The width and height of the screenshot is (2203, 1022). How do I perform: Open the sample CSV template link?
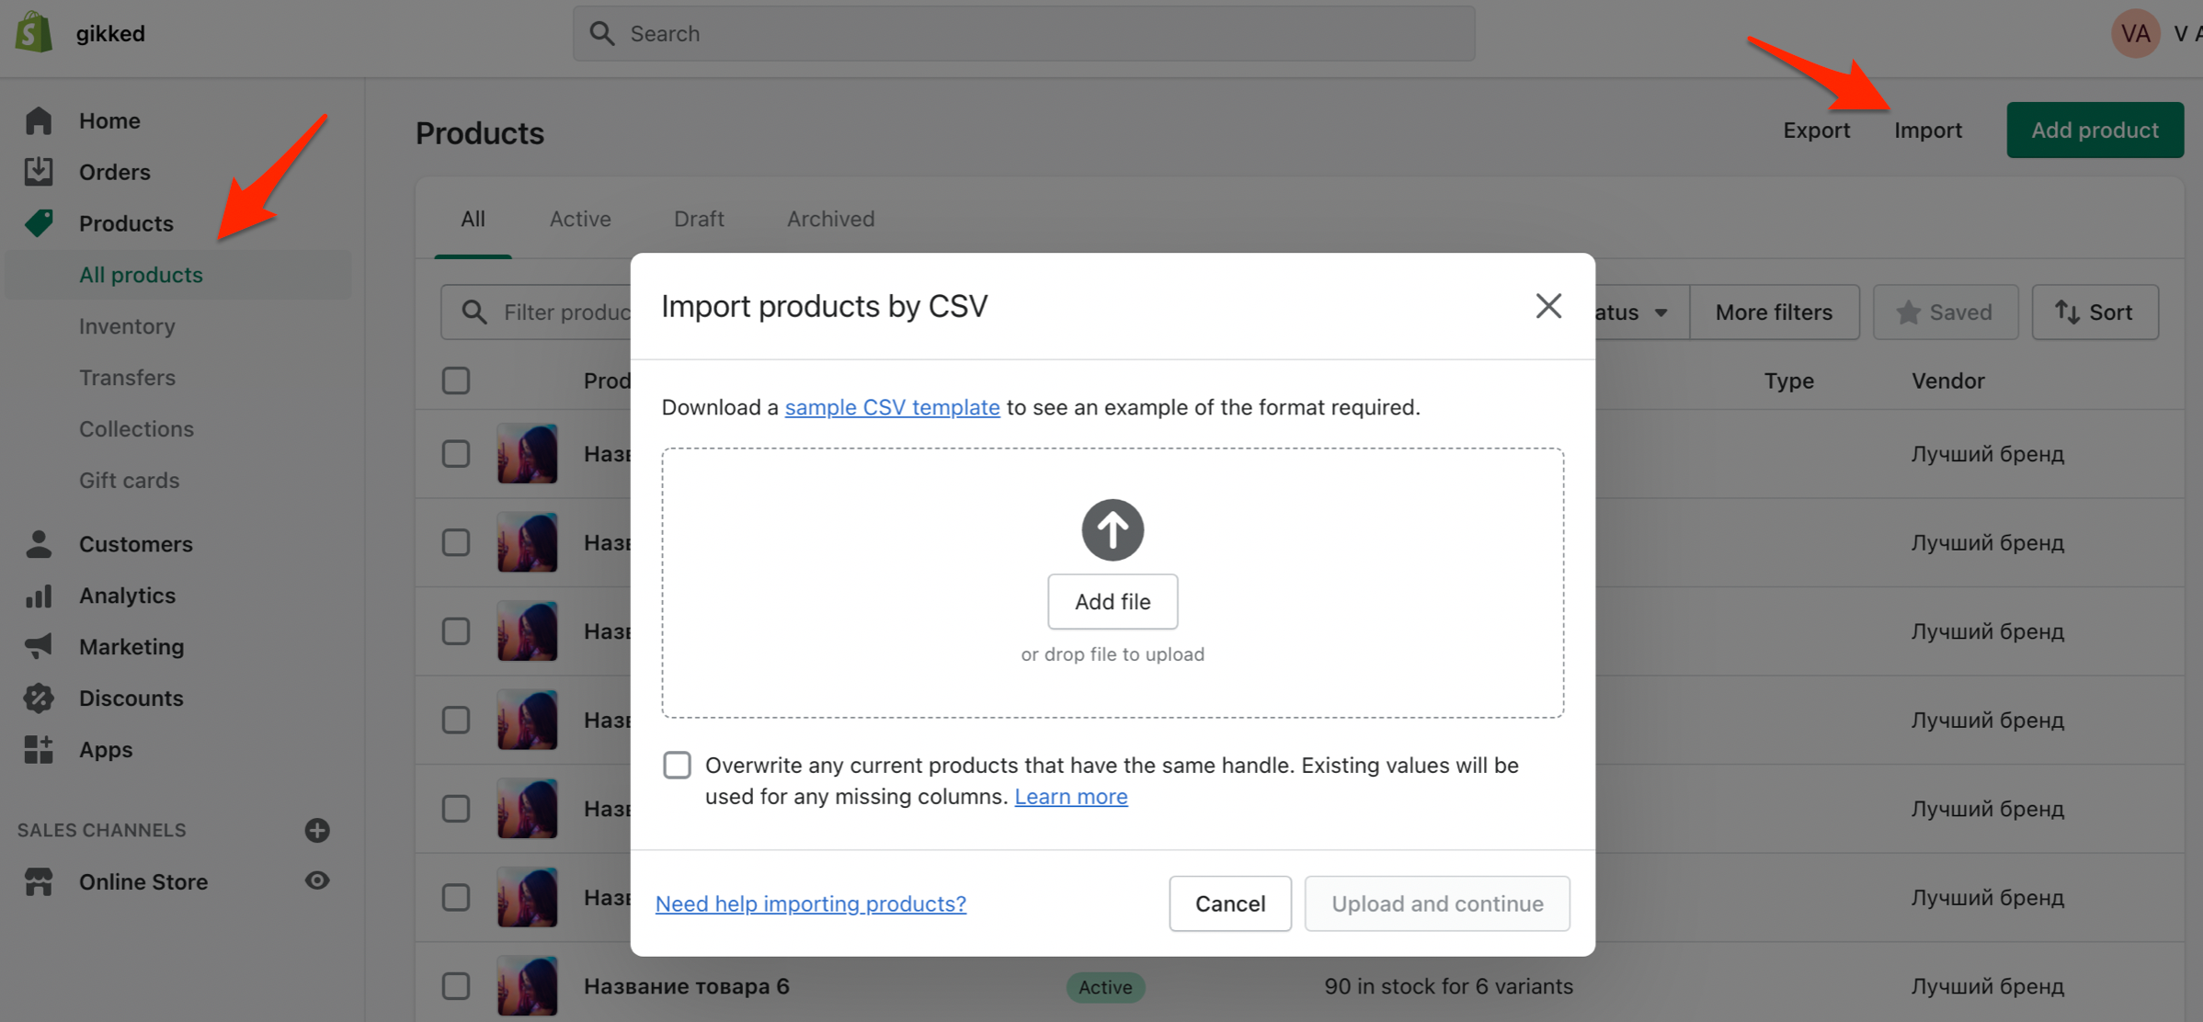click(x=892, y=407)
